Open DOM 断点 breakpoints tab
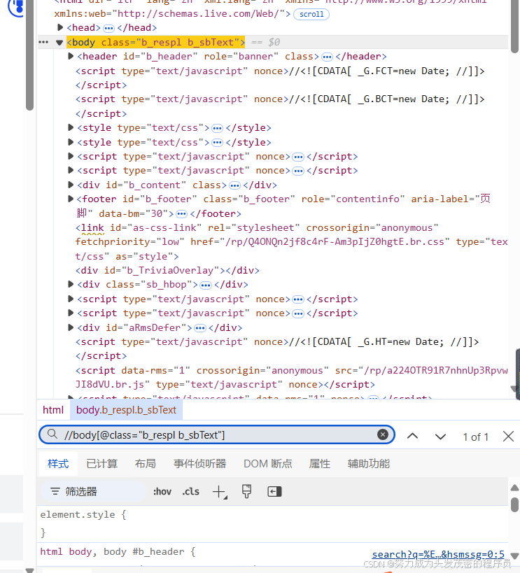The height and width of the screenshot is (573, 520). [x=267, y=463]
